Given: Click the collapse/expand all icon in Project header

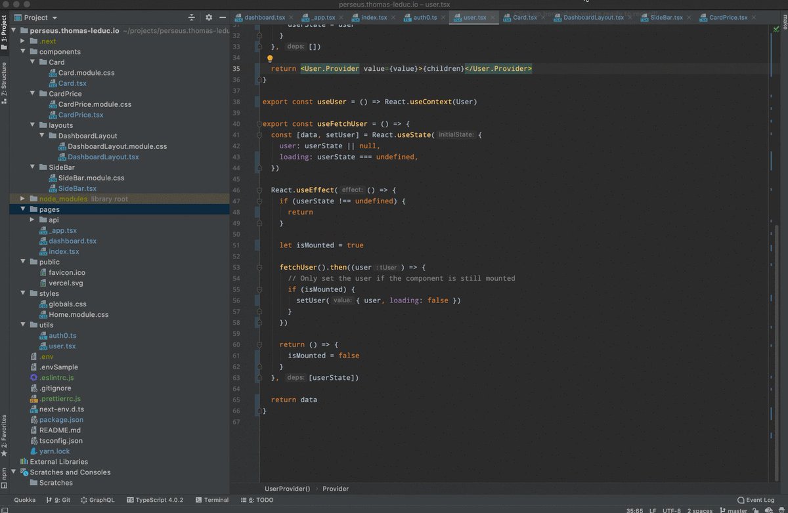Looking at the screenshot, I should click(192, 18).
